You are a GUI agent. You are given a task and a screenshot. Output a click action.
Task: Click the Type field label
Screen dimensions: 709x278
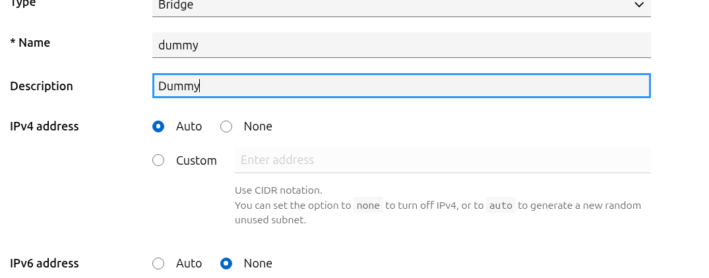(23, 3)
